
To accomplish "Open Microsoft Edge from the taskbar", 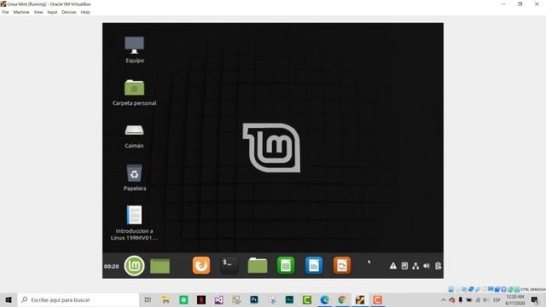I will pos(324,299).
